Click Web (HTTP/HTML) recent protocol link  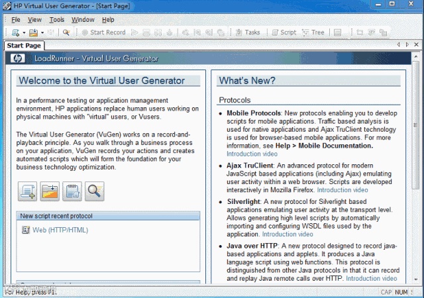pyautogui.click(x=60, y=230)
